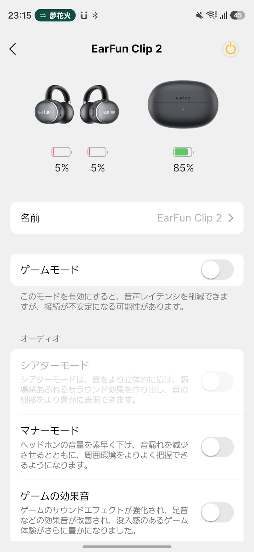Tap the right earbud image
The width and height of the screenshot is (254, 552).
coord(99,106)
